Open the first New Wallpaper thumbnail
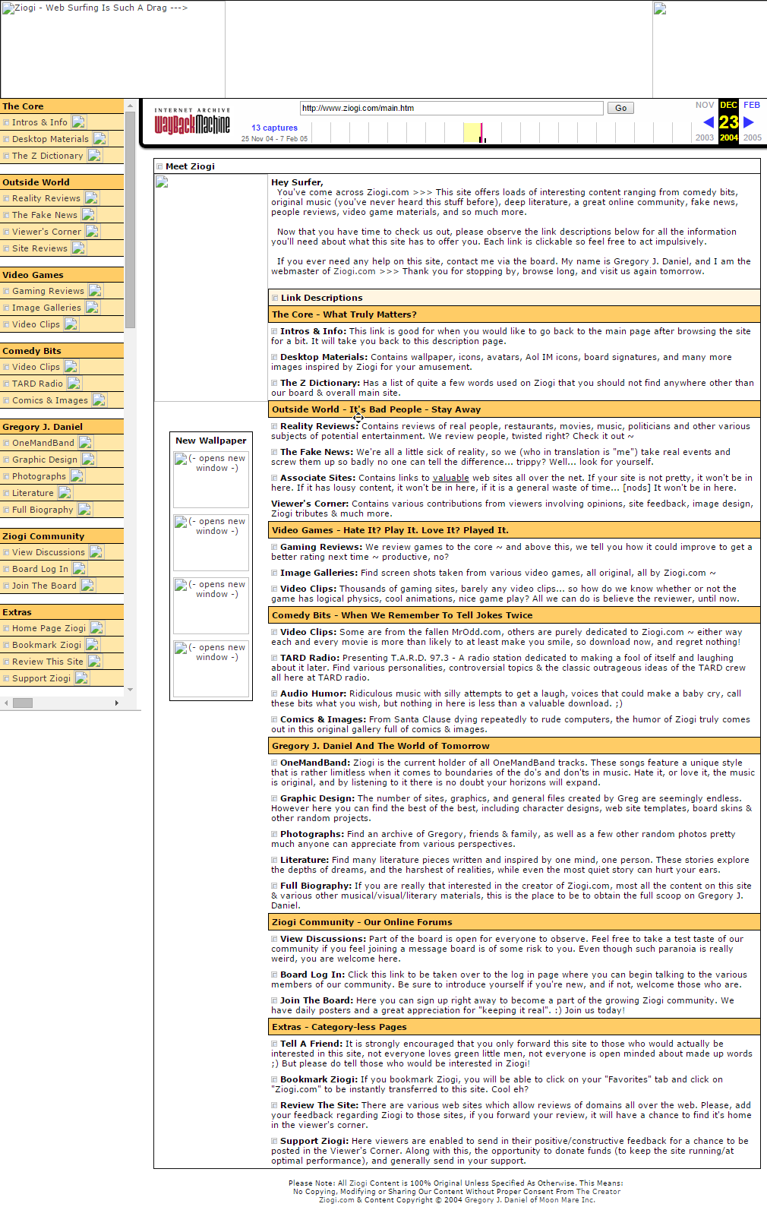Viewport: 767px width, 1210px height. pos(211,479)
